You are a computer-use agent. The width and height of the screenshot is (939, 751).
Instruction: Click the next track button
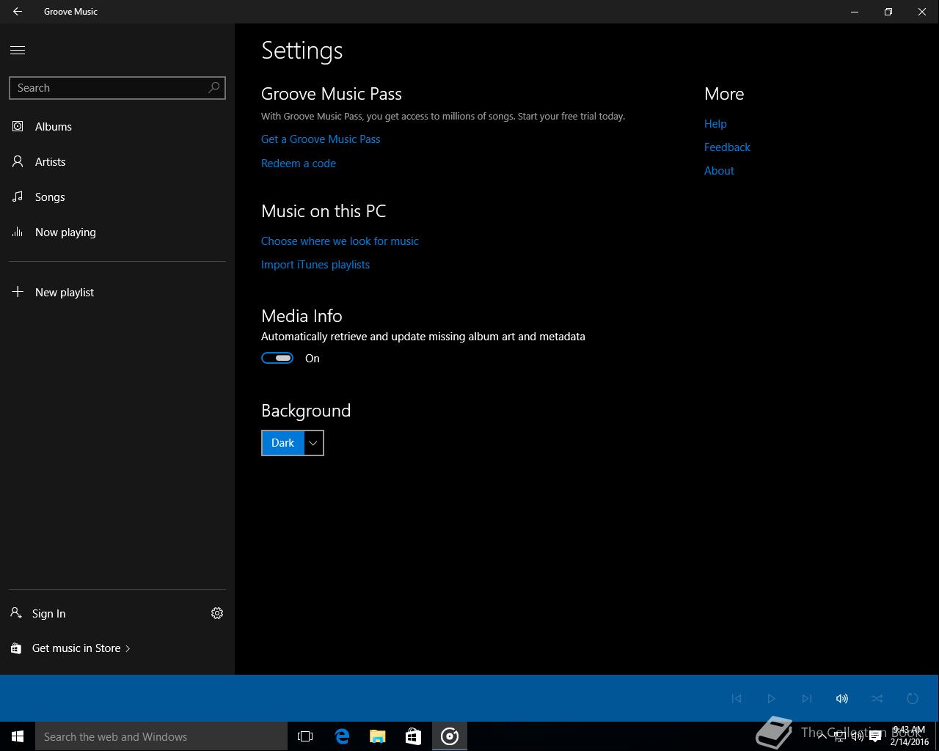[x=807, y=698]
